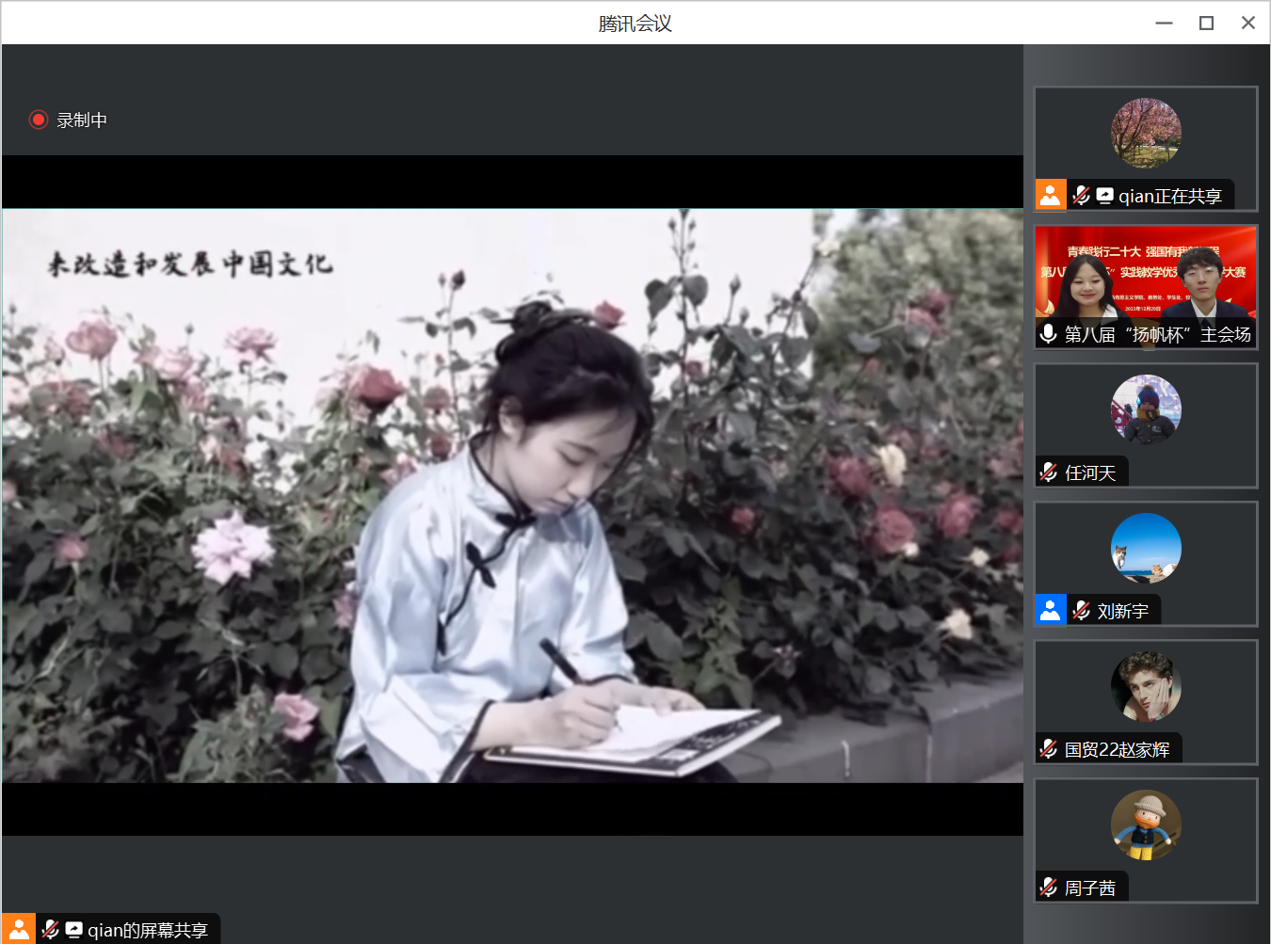Click the orange badge on 刘新宇's tile
The height and width of the screenshot is (944, 1271).
click(x=1050, y=610)
